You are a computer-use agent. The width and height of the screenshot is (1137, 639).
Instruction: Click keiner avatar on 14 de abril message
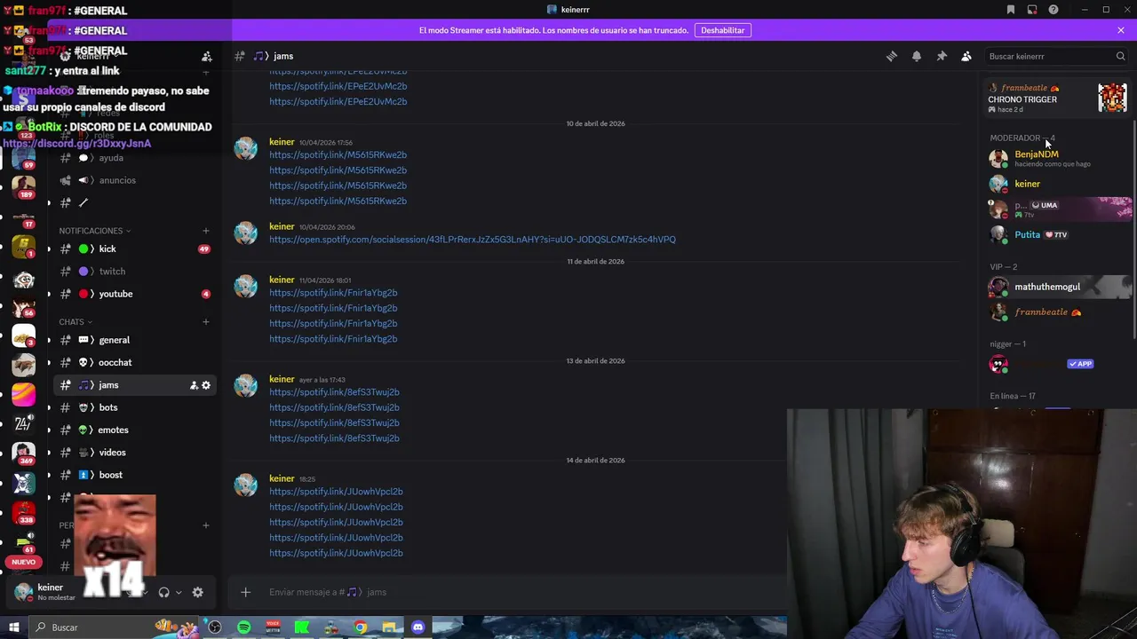tap(246, 485)
